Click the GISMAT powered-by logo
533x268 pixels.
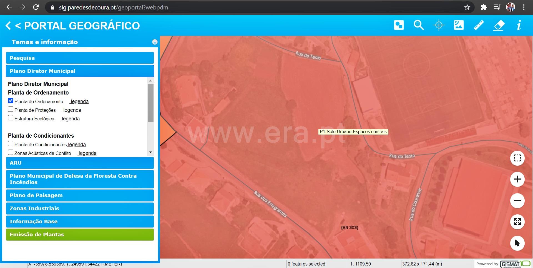pyautogui.click(x=515, y=264)
